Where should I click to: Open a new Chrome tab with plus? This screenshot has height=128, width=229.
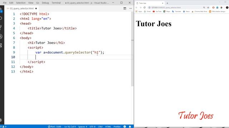[167, 3]
